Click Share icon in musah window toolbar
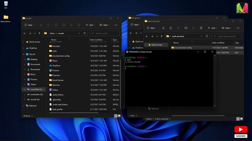Viewport: 252px width, 141px height. pyautogui.click(x=71, y=25)
